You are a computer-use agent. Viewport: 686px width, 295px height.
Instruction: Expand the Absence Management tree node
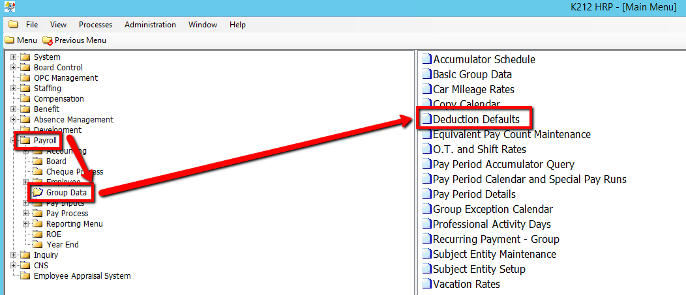13,120
